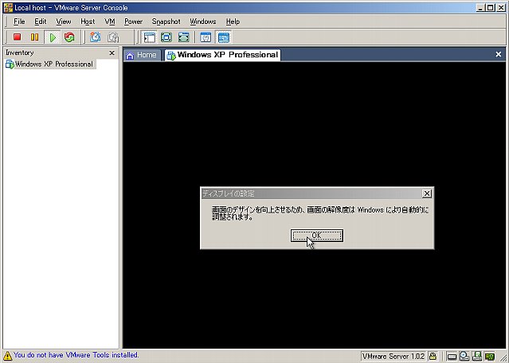Click the hard disk device icon
The height and width of the screenshot is (363, 509).
(452, 357)
